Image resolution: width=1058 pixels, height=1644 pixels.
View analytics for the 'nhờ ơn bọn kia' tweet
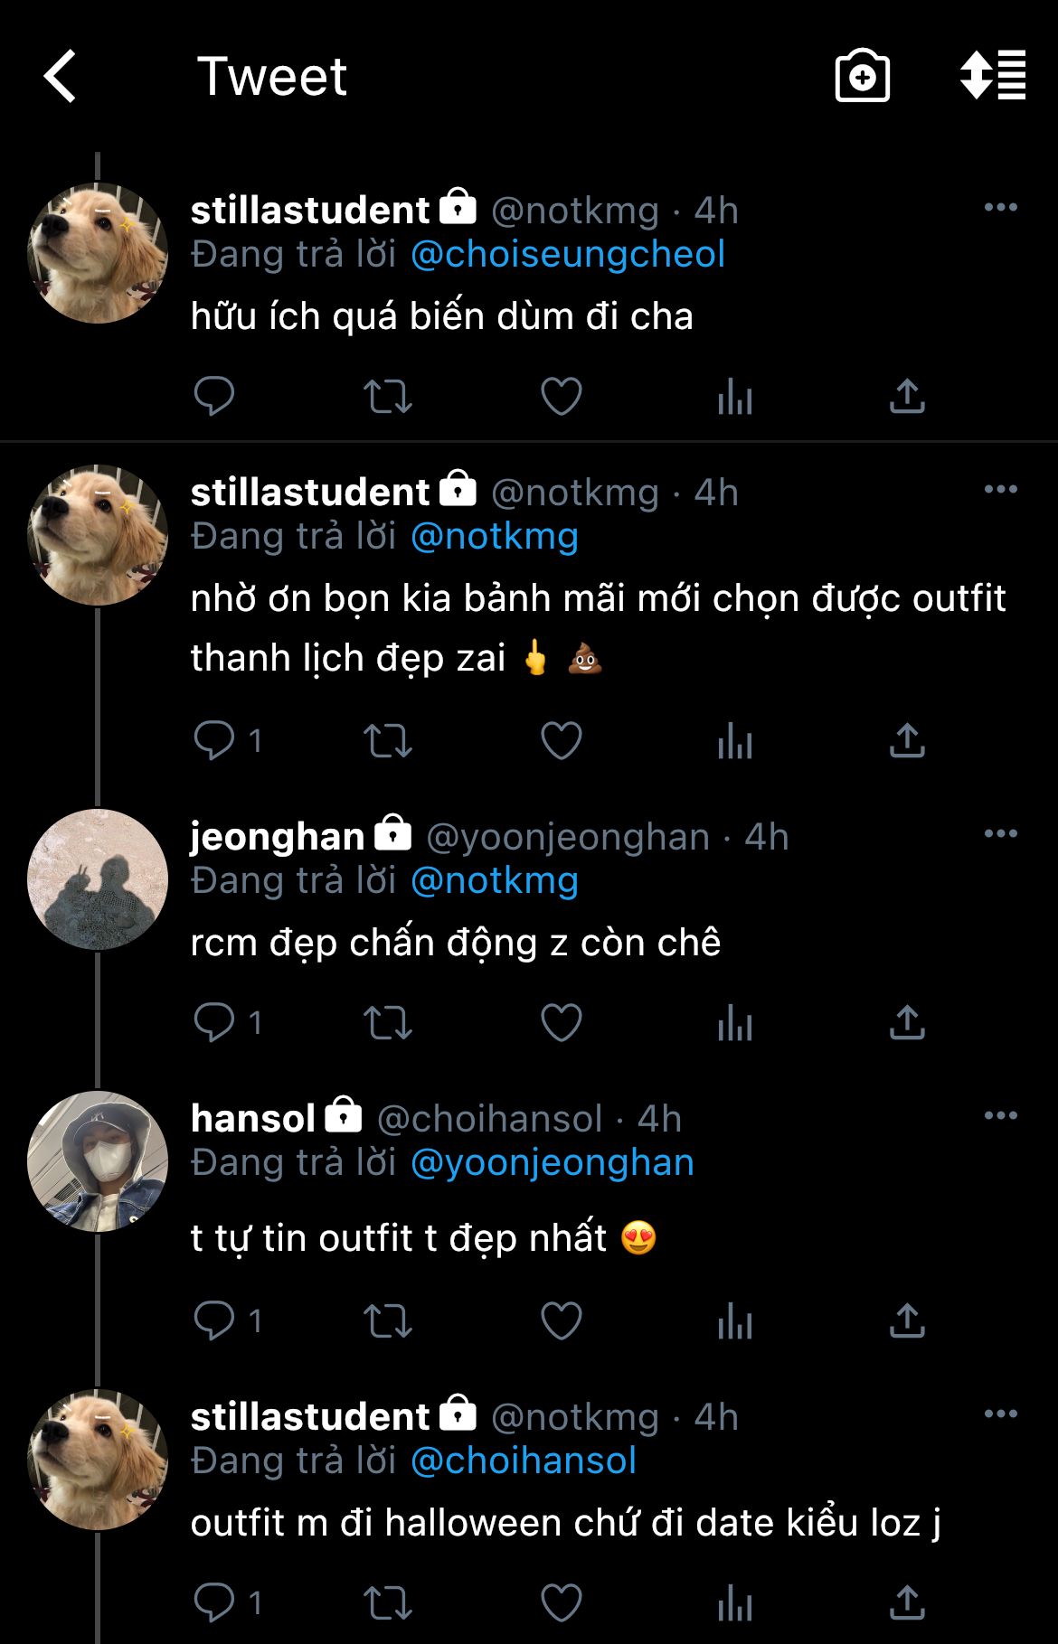pos(735,741)
